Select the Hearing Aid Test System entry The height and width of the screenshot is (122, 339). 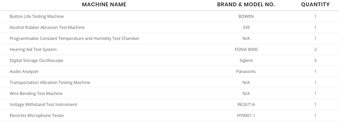coord(33,49)
